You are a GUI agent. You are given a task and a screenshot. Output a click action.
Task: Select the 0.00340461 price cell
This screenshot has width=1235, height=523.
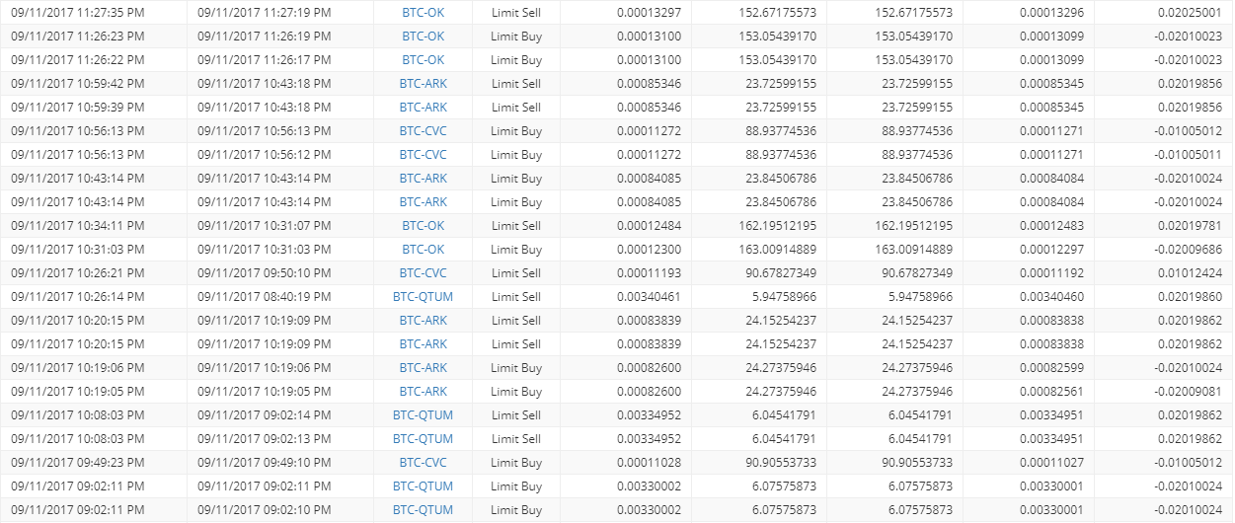point(649,297)
